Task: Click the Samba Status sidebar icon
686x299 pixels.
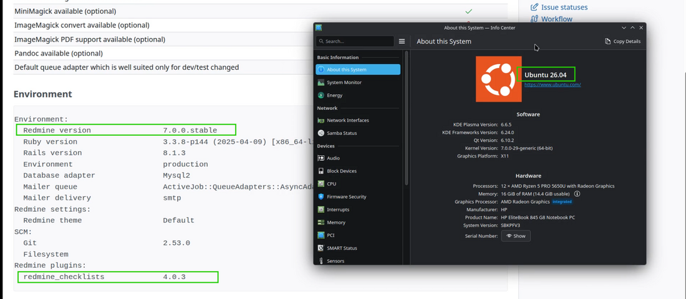Action: click(x=321, y=133)
